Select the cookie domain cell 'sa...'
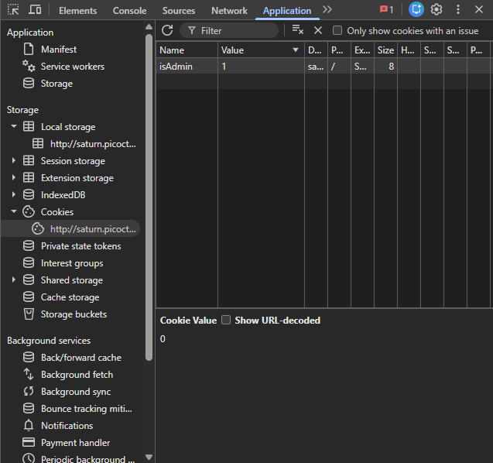The height and width of the screenshot is (463, 493). 316,67
